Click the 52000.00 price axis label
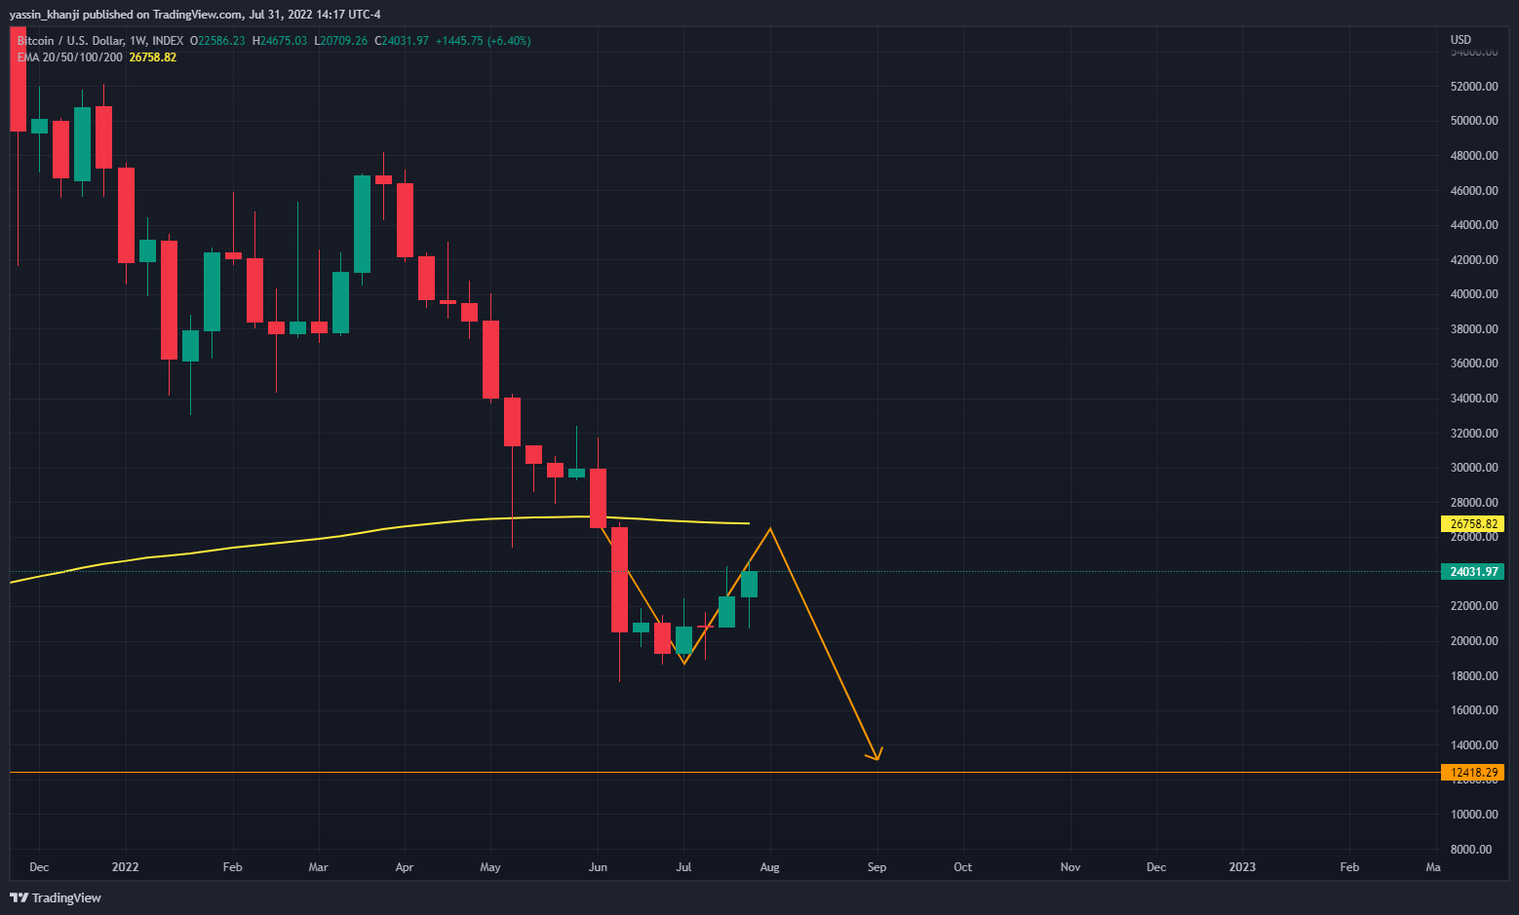 pos(1474,87)
